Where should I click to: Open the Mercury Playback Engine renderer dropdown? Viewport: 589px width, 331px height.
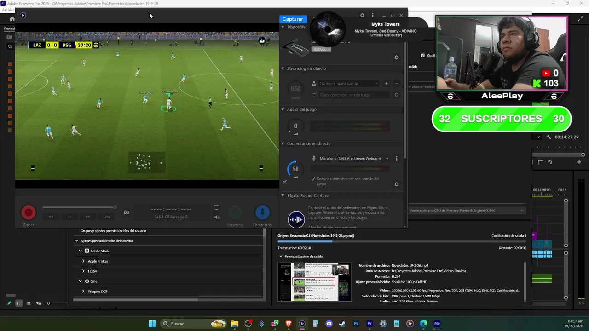(467, 211)
